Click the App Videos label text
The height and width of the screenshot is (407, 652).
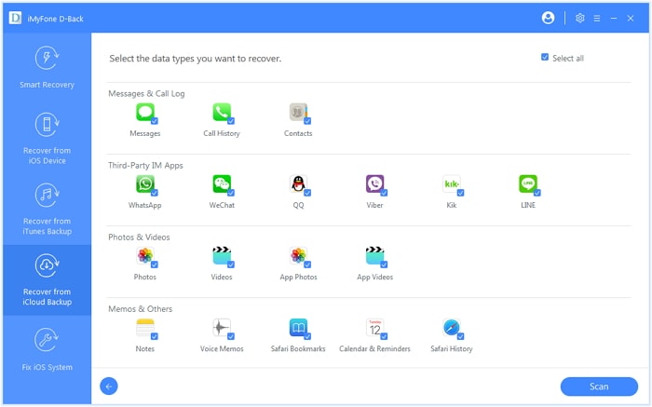point(374,277)
